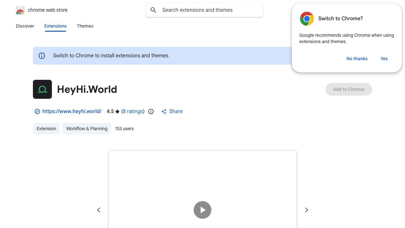Click the verified publisher badge icon
405x228 pixels.
click(37, 111)
